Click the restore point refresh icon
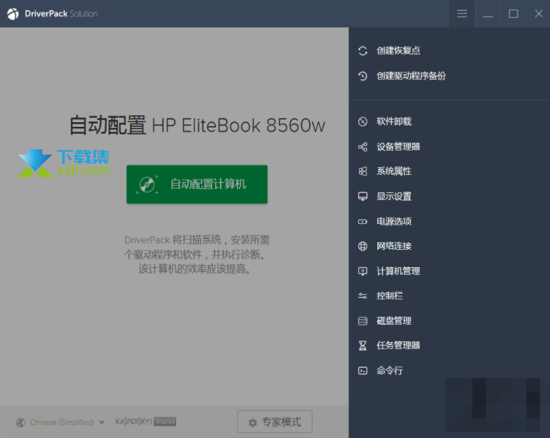The width and height of the screenshot is (550, 438). (362, 51)
